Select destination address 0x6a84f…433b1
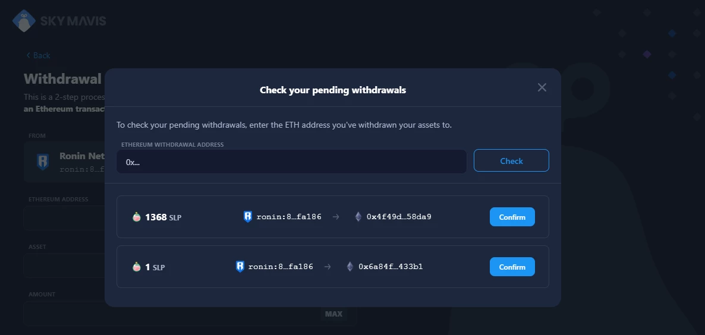 point(391,267)
